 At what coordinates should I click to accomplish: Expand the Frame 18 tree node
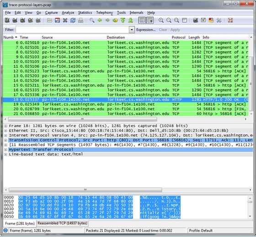[x=5, y=126]
